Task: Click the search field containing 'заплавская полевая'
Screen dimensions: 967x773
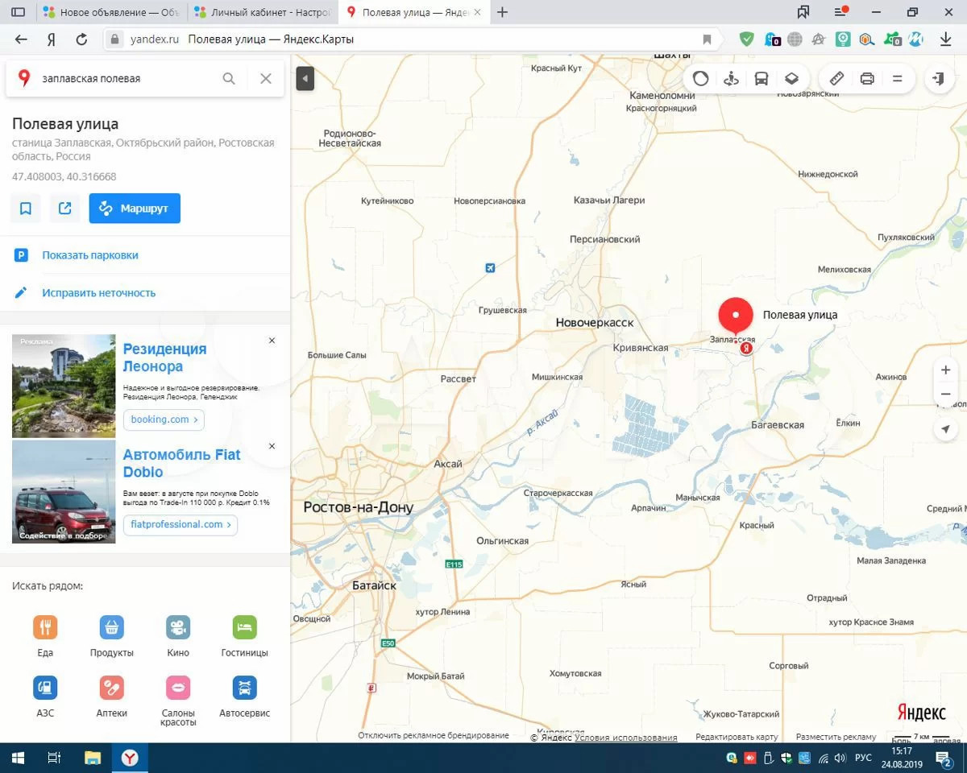Action: click(129, 78)
